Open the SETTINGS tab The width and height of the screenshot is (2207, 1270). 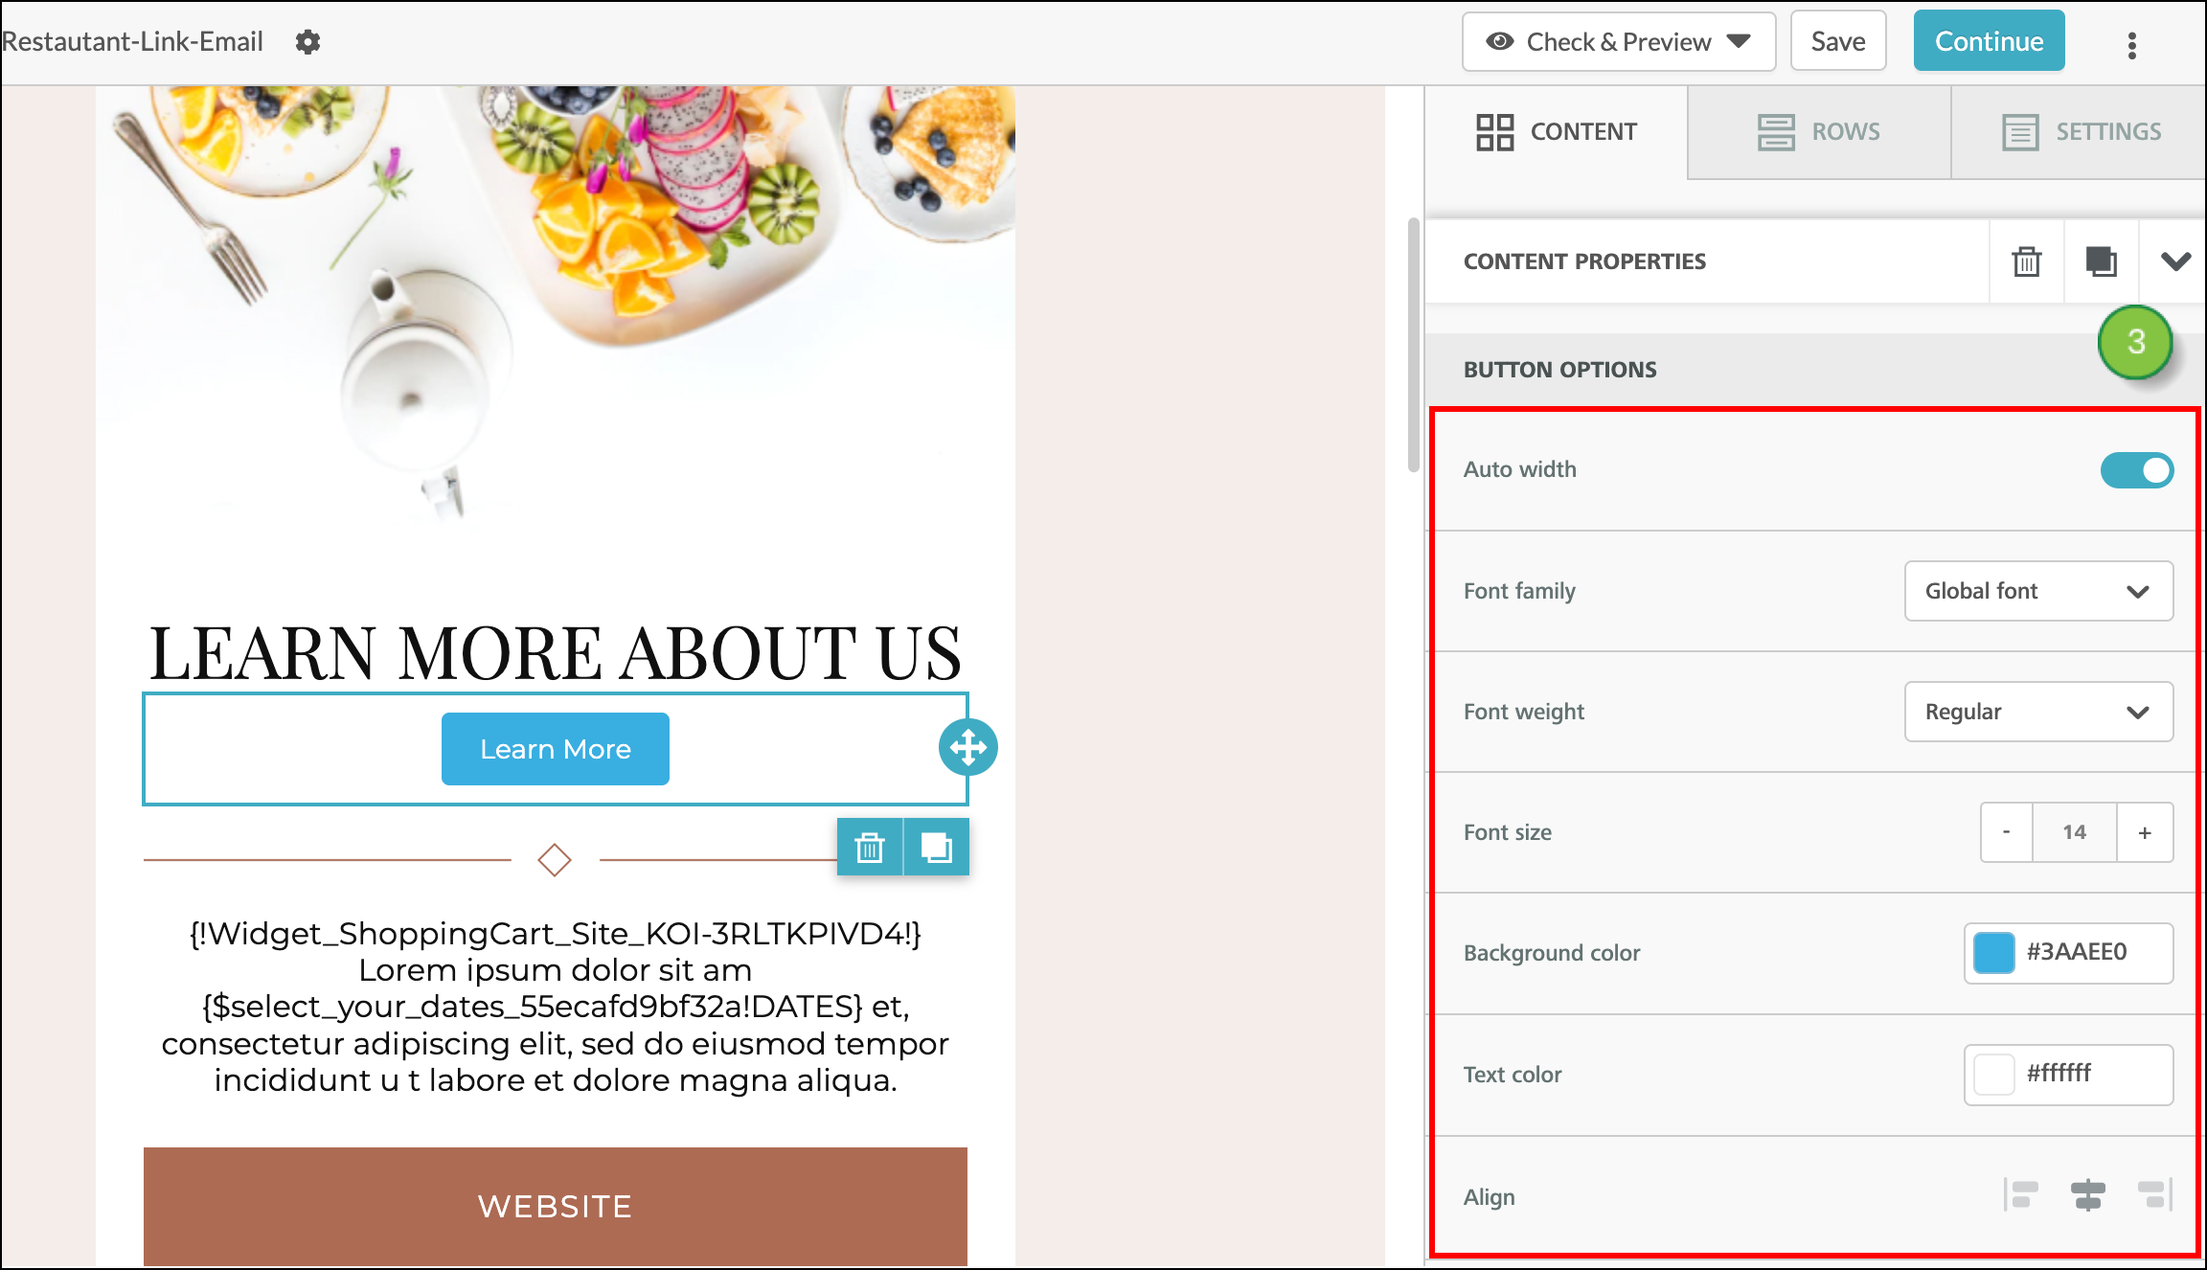point(2079,131)
